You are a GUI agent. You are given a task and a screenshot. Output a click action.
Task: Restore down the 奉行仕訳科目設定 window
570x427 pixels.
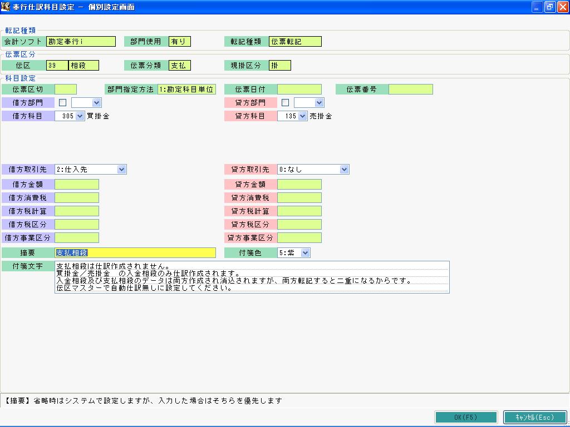tap(549, 7)
